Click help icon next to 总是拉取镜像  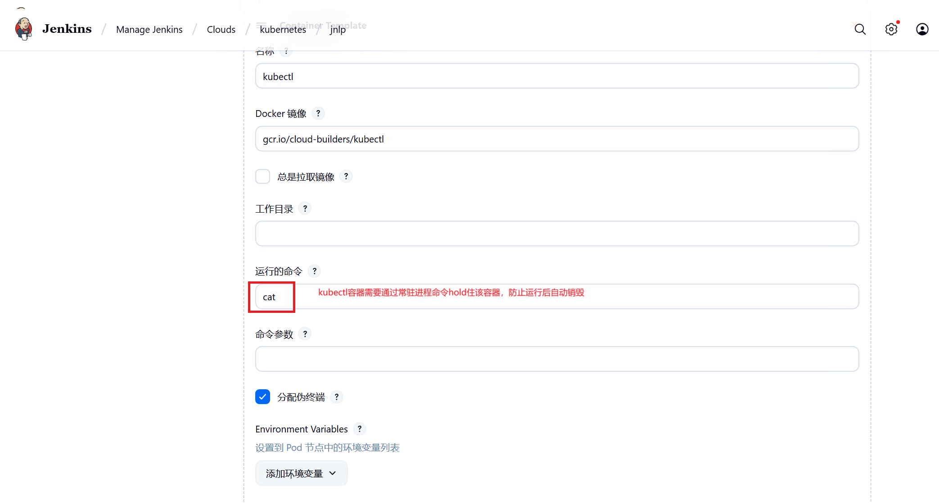coord(346,176)
